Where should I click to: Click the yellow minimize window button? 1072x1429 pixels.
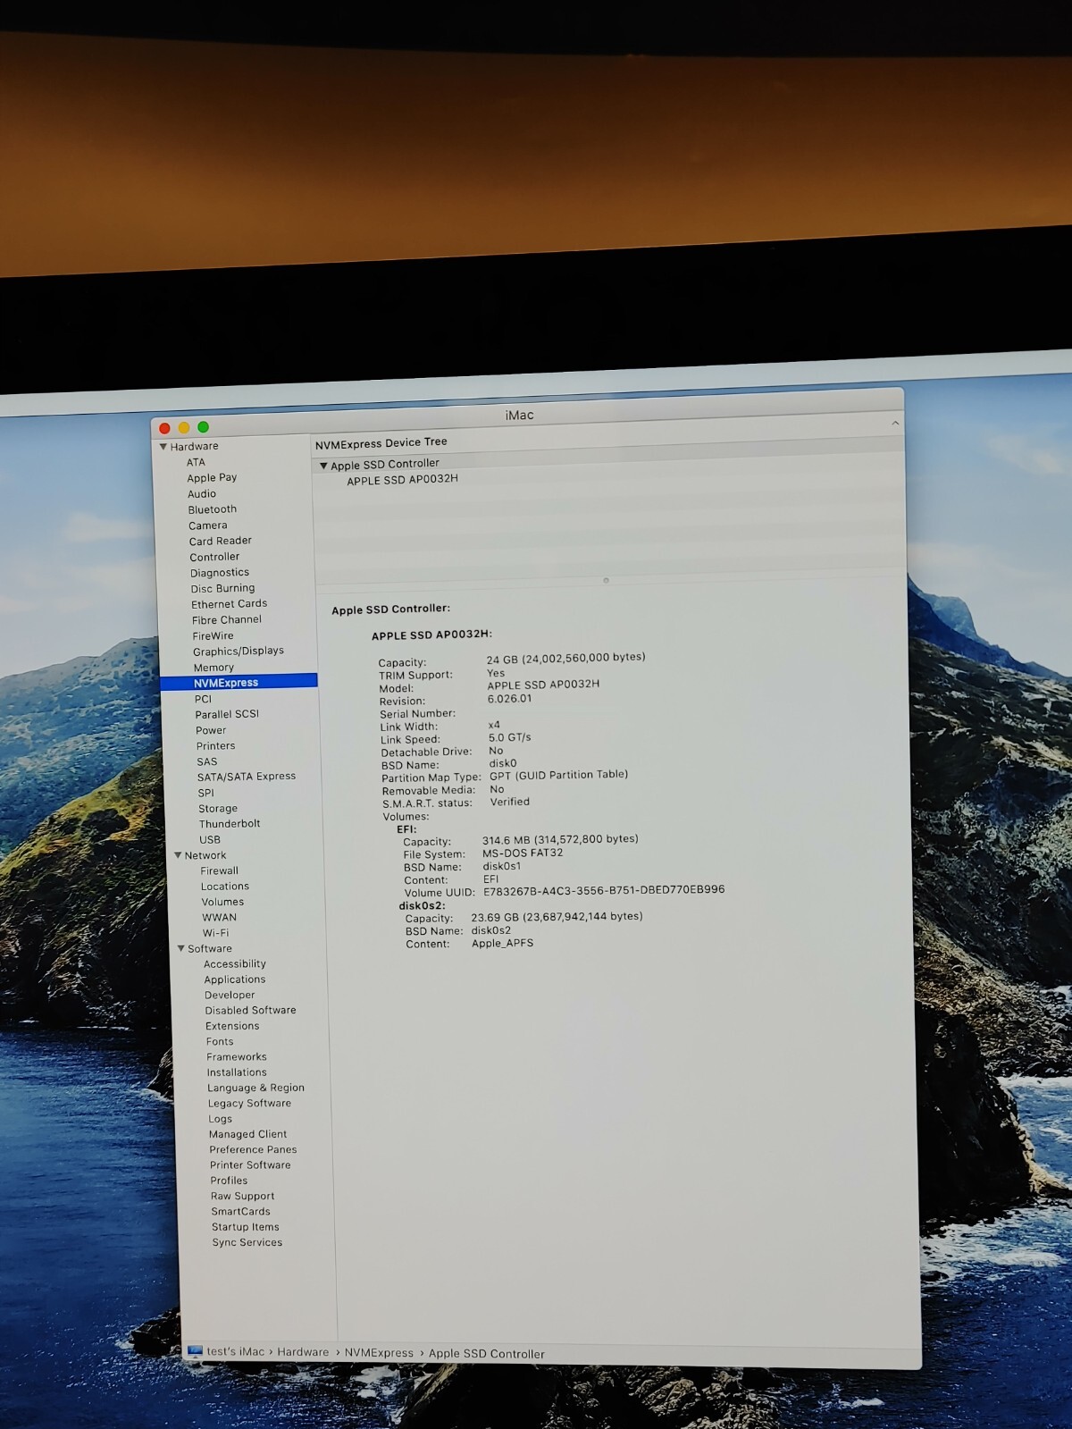184,428
